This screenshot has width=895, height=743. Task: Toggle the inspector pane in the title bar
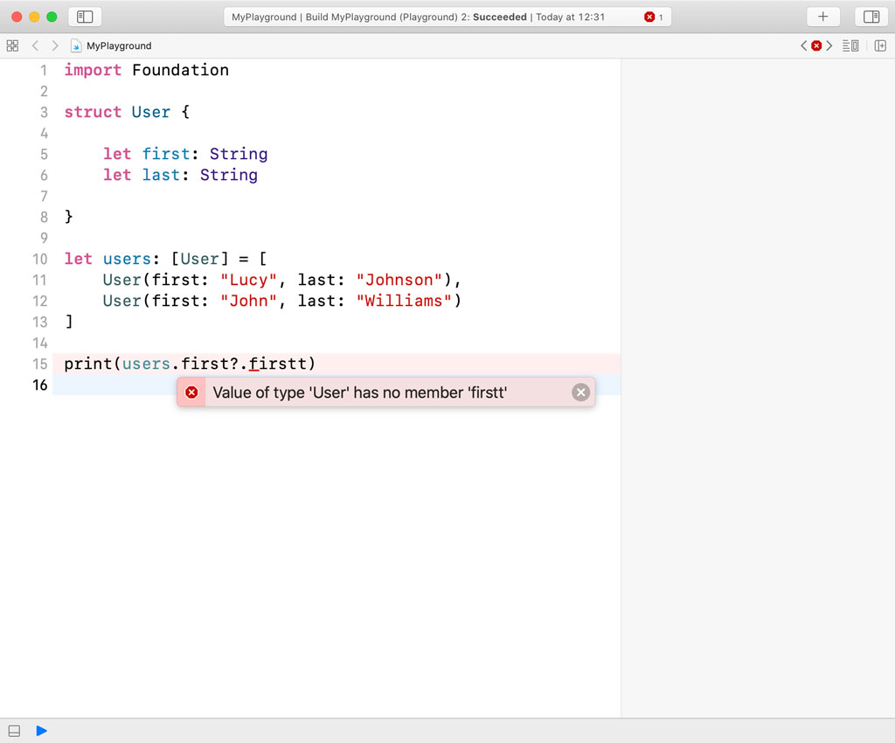click(871, 16)
